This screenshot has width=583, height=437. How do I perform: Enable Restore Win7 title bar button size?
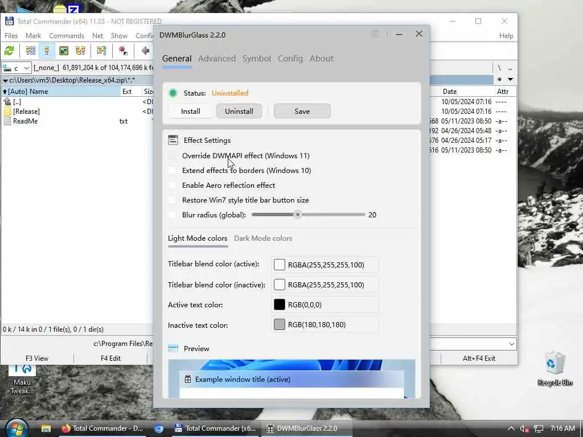pos(172,200)
